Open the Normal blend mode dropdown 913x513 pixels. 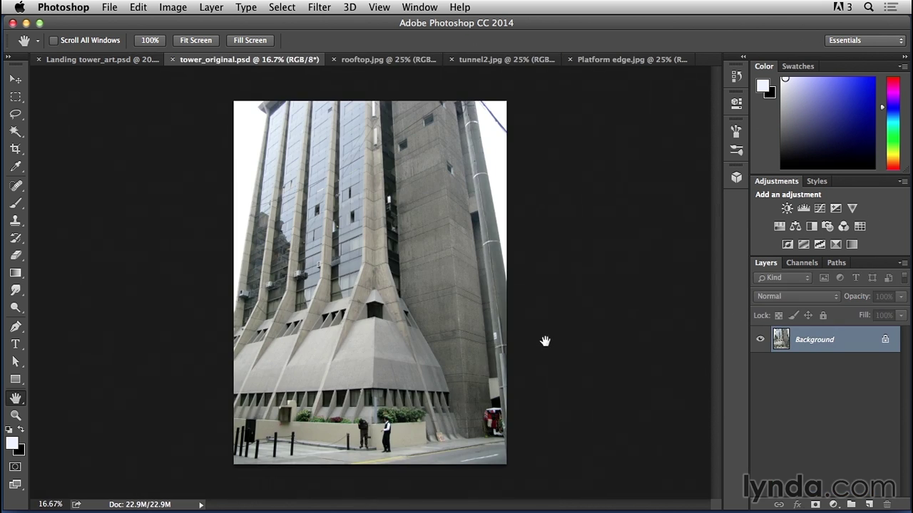(x=797, y=296)
